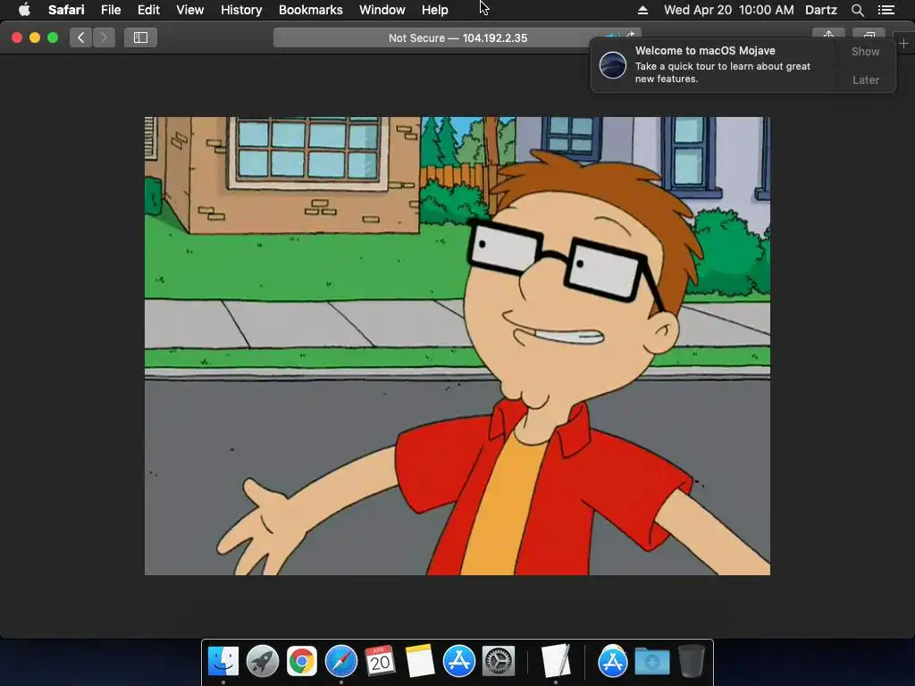Open App Store left of System Preferences
This screenshot has height=686, width=915.
click(x=458, y=662)
